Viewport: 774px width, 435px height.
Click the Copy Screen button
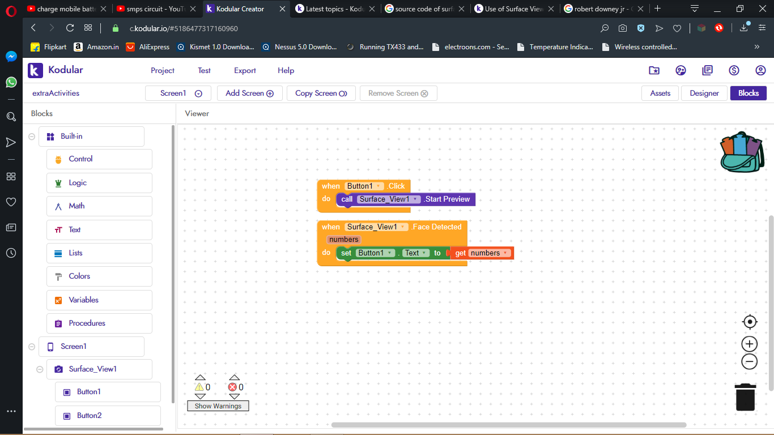pos(321,93)
